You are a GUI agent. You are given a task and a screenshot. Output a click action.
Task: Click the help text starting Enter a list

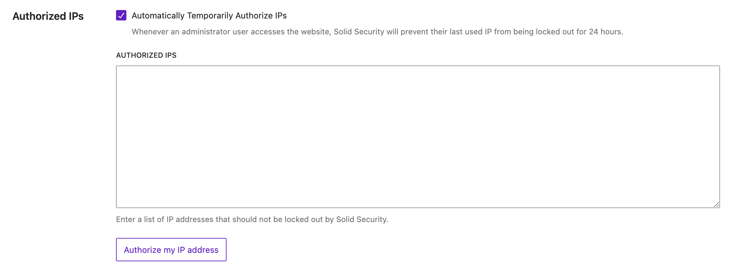point(252,219)
